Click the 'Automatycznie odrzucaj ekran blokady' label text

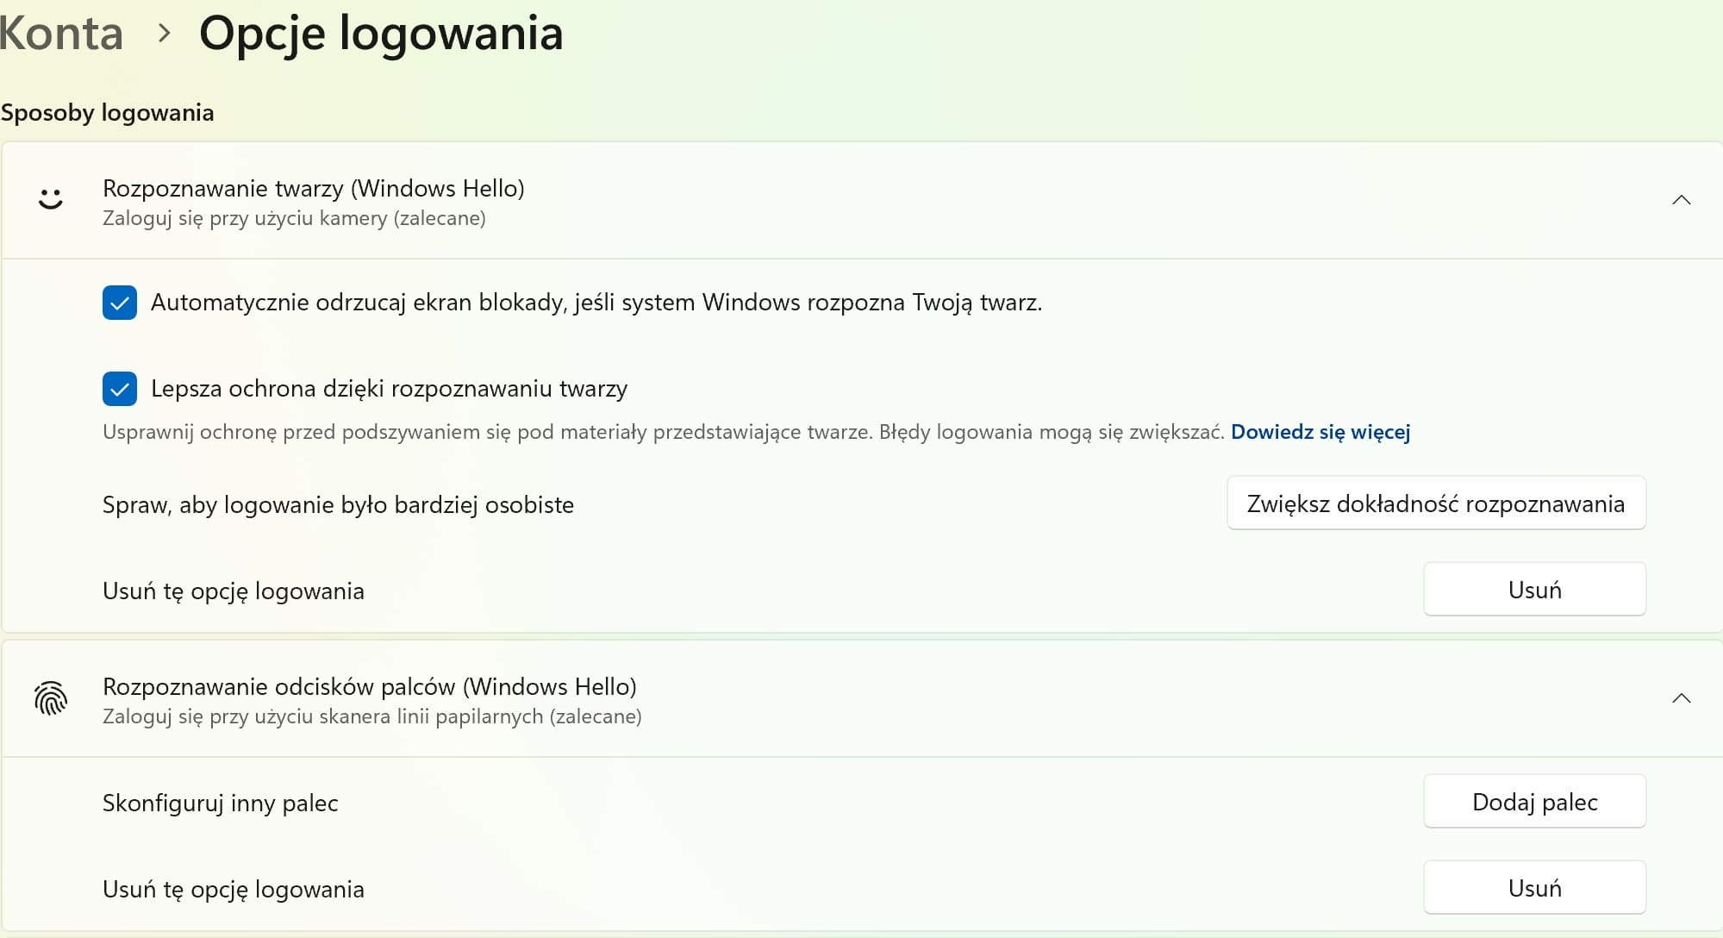tap(596, 303)
